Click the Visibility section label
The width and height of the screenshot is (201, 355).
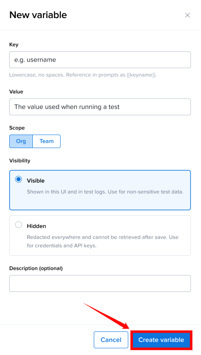coord(20,161)
